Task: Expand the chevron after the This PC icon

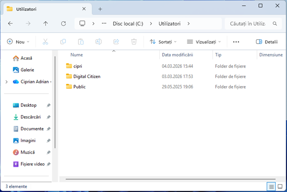Action: pyautogui.click(x=93, y=23)
